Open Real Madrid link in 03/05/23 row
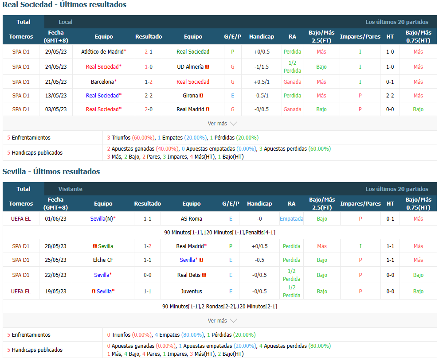Viewport: 439px width, 358px height. coord(190,109)
